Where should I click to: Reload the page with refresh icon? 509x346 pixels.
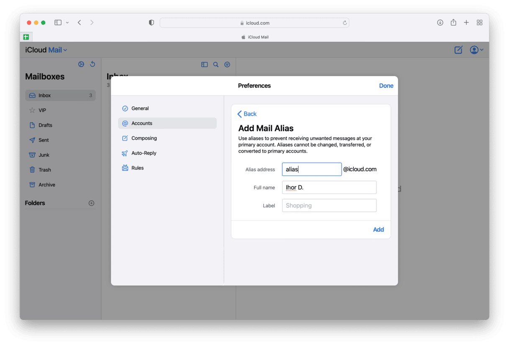coord(345,23)
